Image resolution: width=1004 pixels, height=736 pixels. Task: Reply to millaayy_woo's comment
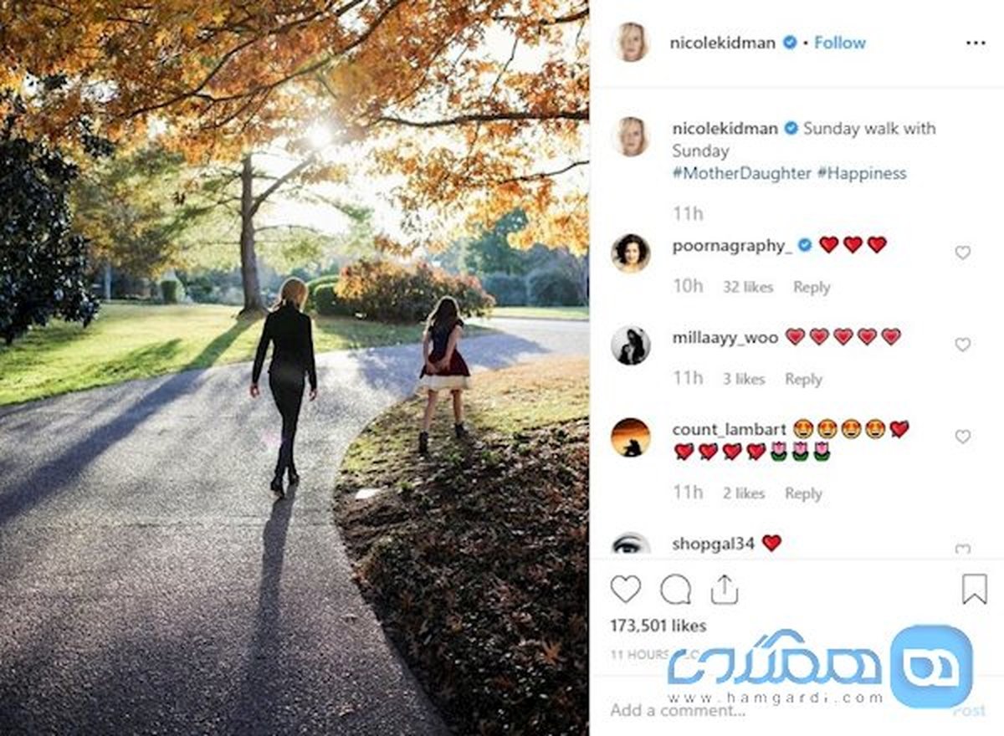(803, 379)
